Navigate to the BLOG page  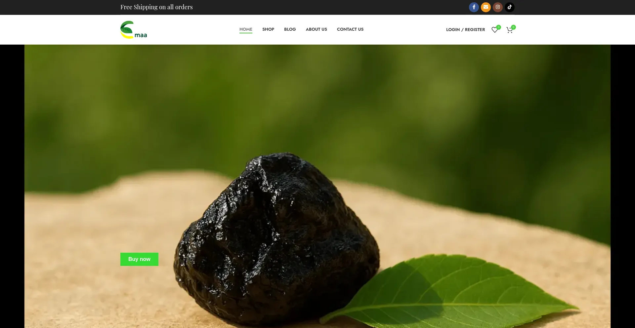coord(290,29)
